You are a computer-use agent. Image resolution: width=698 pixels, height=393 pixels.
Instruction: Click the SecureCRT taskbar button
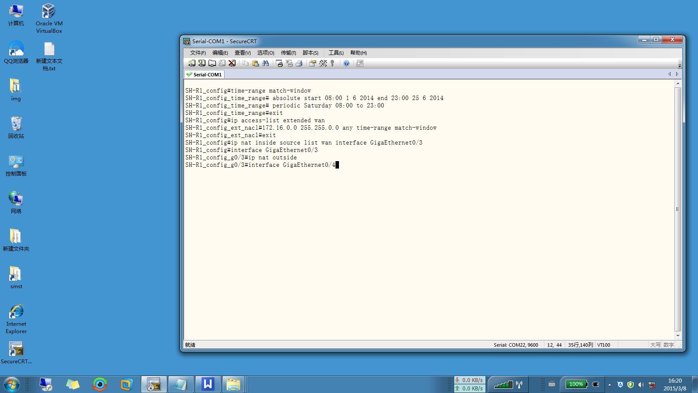(x=154, y=384)
